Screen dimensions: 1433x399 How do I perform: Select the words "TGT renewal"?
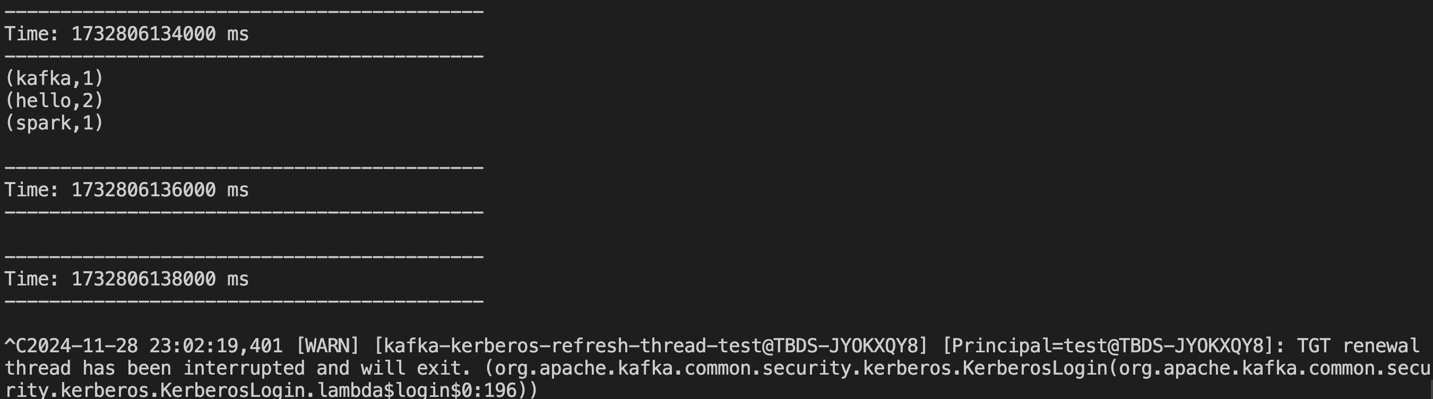click(1357, 346)
